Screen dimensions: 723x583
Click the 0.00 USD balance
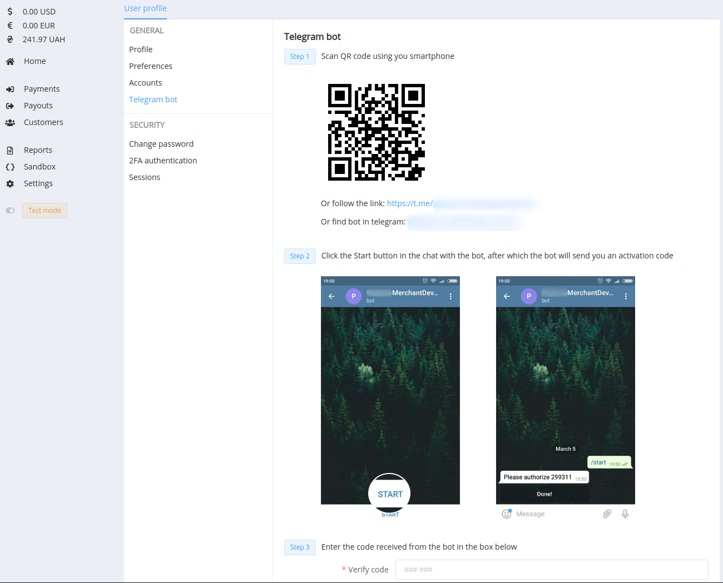pyautogui.click(x=39, y=12)
